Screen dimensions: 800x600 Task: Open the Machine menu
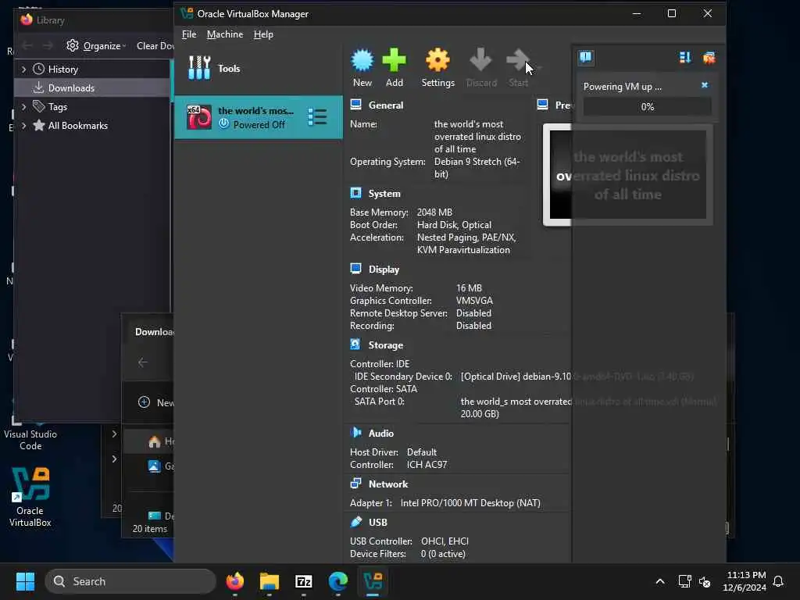coord(224,34)
